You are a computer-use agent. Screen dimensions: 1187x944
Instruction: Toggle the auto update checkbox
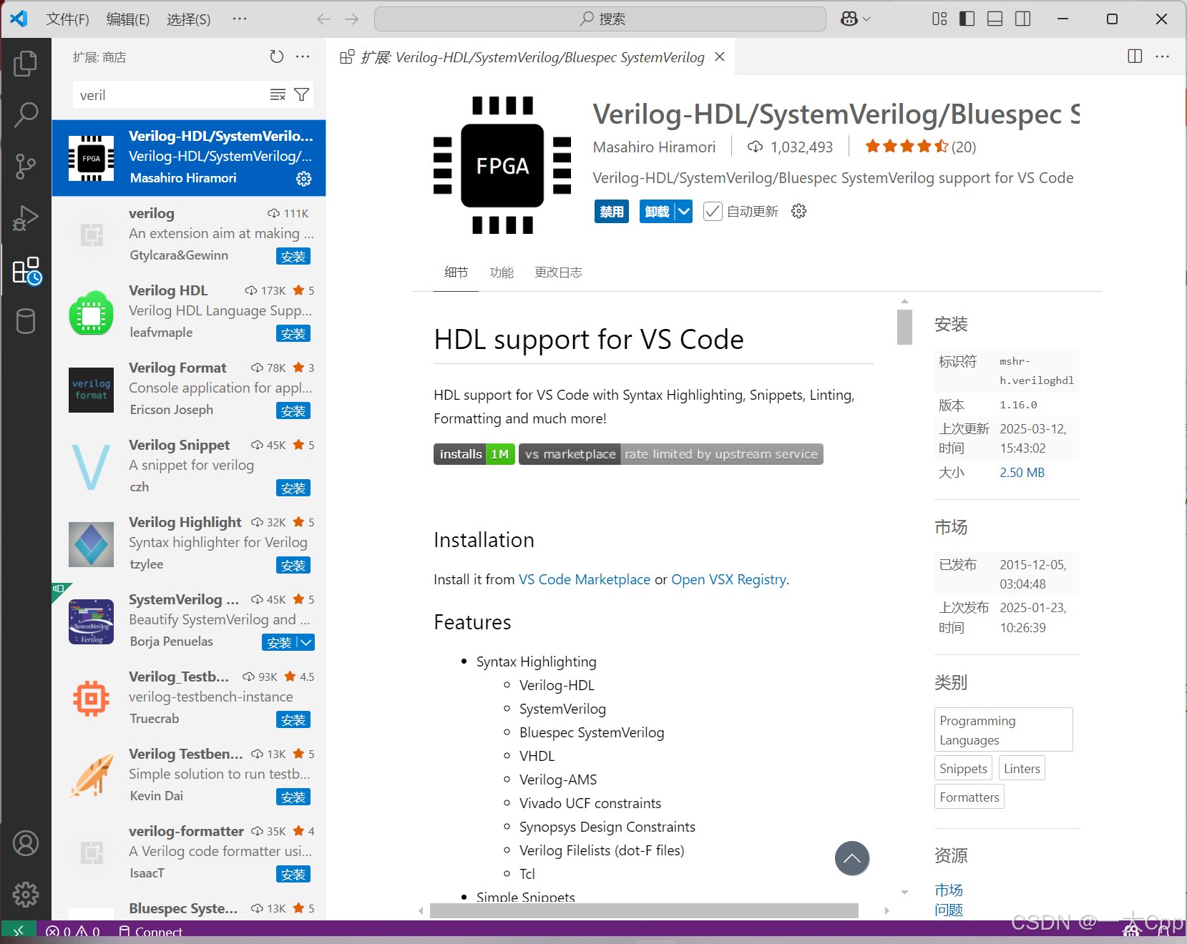(x=713, y=211)
